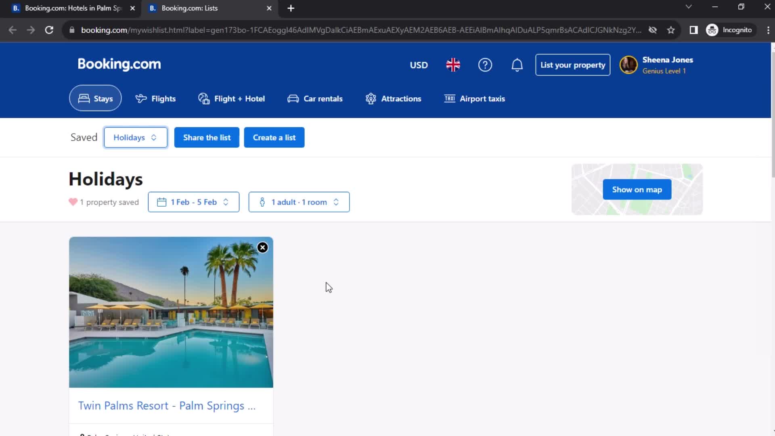
Task: Click the currency USD selector
Action: click(418, 65)
